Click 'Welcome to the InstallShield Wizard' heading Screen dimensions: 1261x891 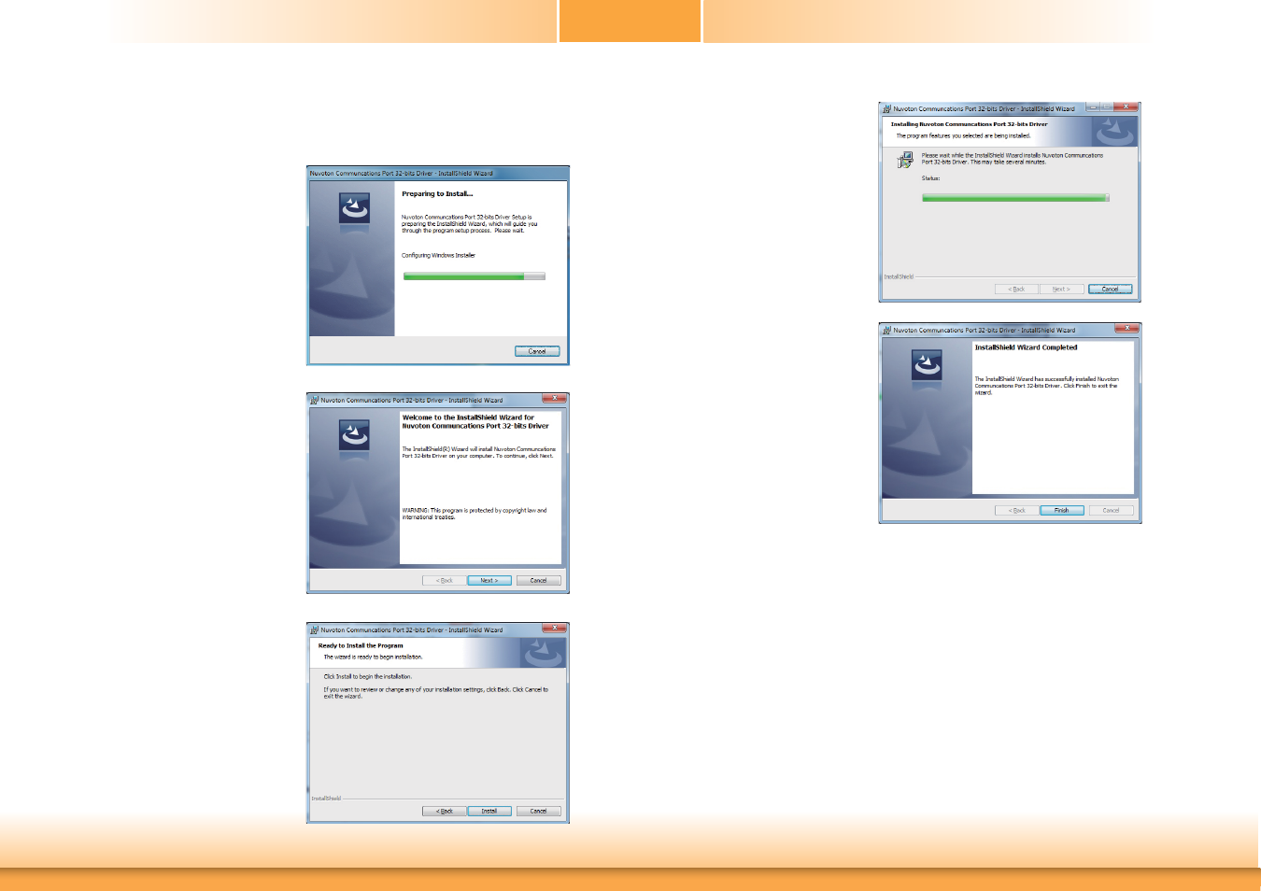click(x=475, y=422)
